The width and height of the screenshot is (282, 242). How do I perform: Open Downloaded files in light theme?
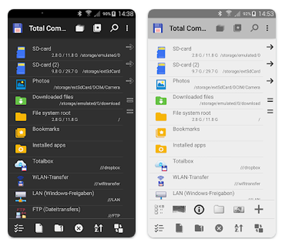click(x=206, y=100)
